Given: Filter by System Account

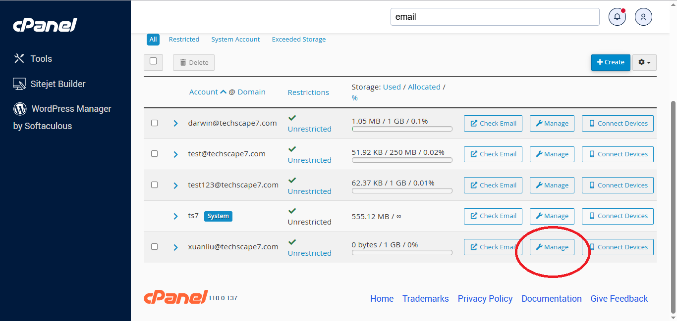Looking at the screenshot, I should [235, 39].
